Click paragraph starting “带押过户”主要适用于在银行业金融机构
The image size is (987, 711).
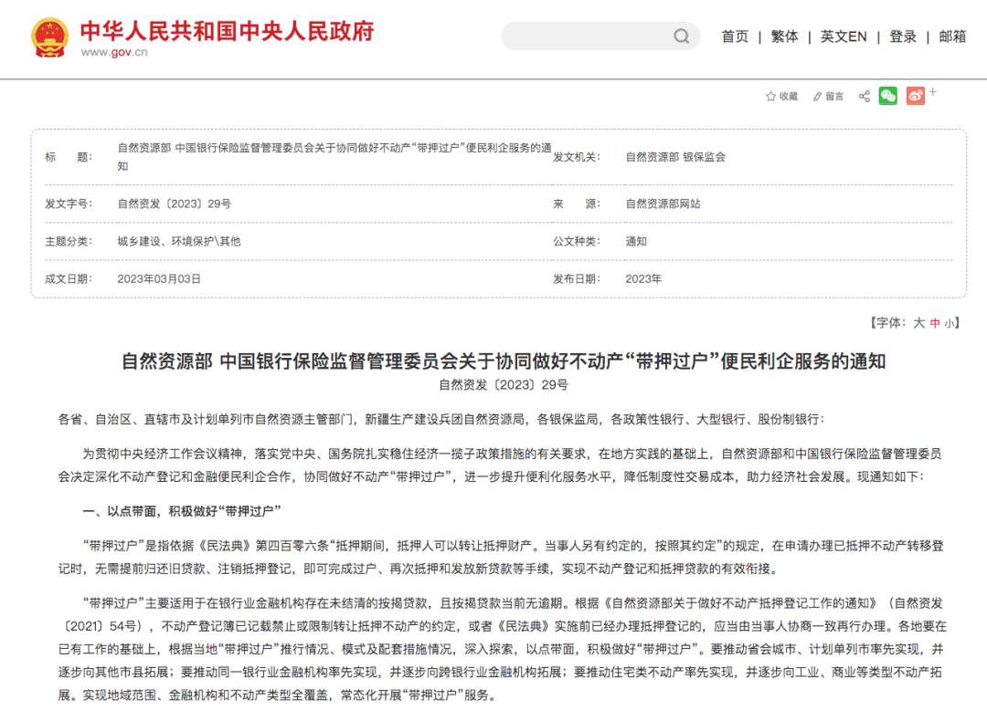(503, 649)
